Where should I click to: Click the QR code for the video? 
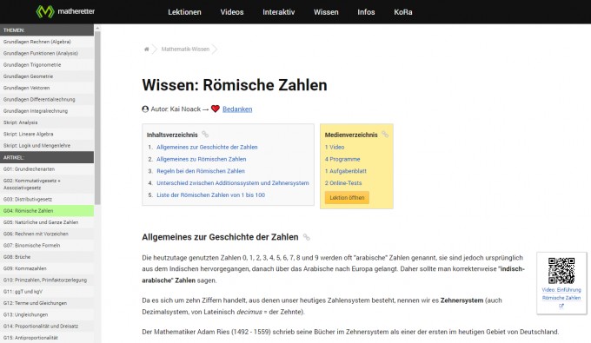pos(561,271)
